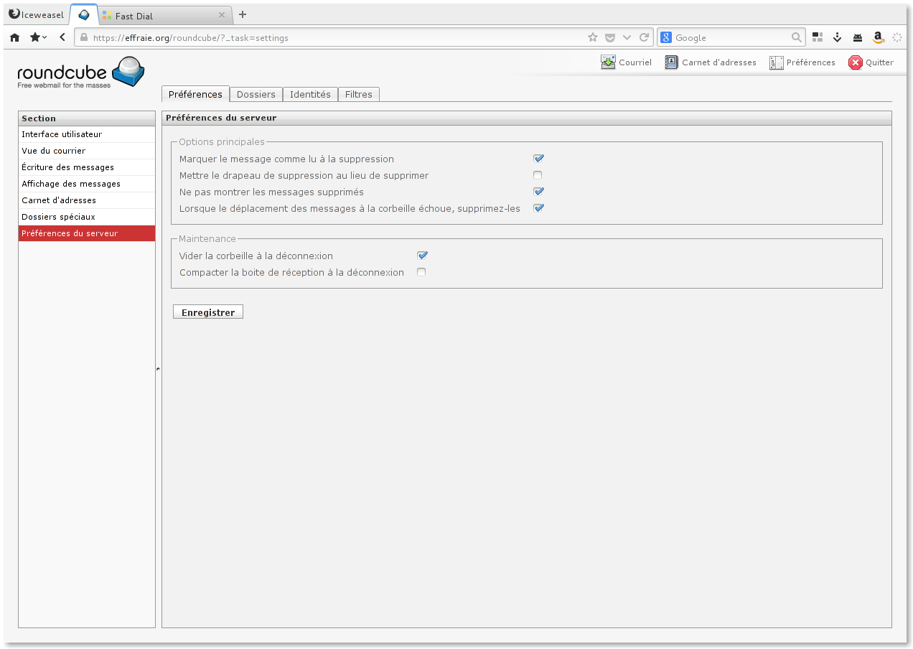The image size is (913, 649).
Task: Uncheck Marquer le message comme lu
Action: coord(538,159)
